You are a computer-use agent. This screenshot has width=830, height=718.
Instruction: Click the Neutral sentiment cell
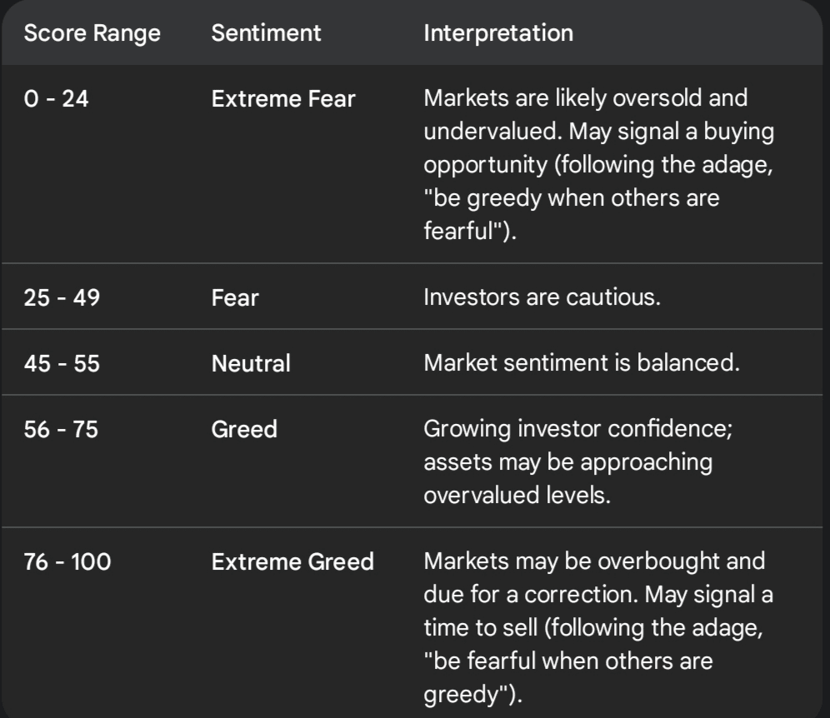[x=251, y=363]
